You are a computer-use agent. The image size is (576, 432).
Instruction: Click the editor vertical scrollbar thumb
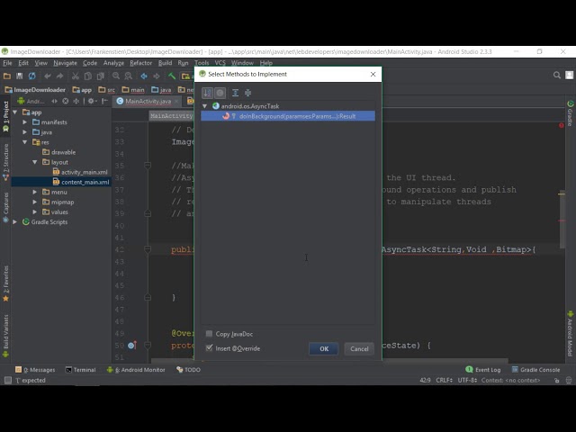point(562,220)
